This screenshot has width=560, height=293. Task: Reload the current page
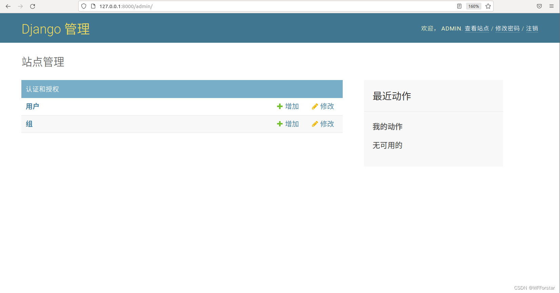pyautogui.click(x=33, y=6)
